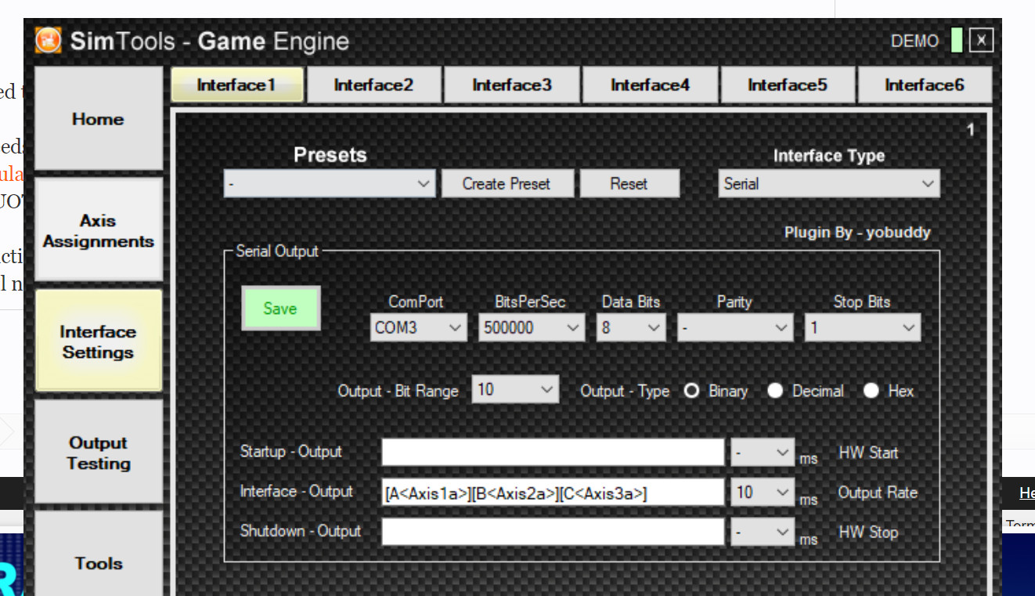Open the Home section
This screenshot has height=596, width=1035.
(x=99, y=119)
